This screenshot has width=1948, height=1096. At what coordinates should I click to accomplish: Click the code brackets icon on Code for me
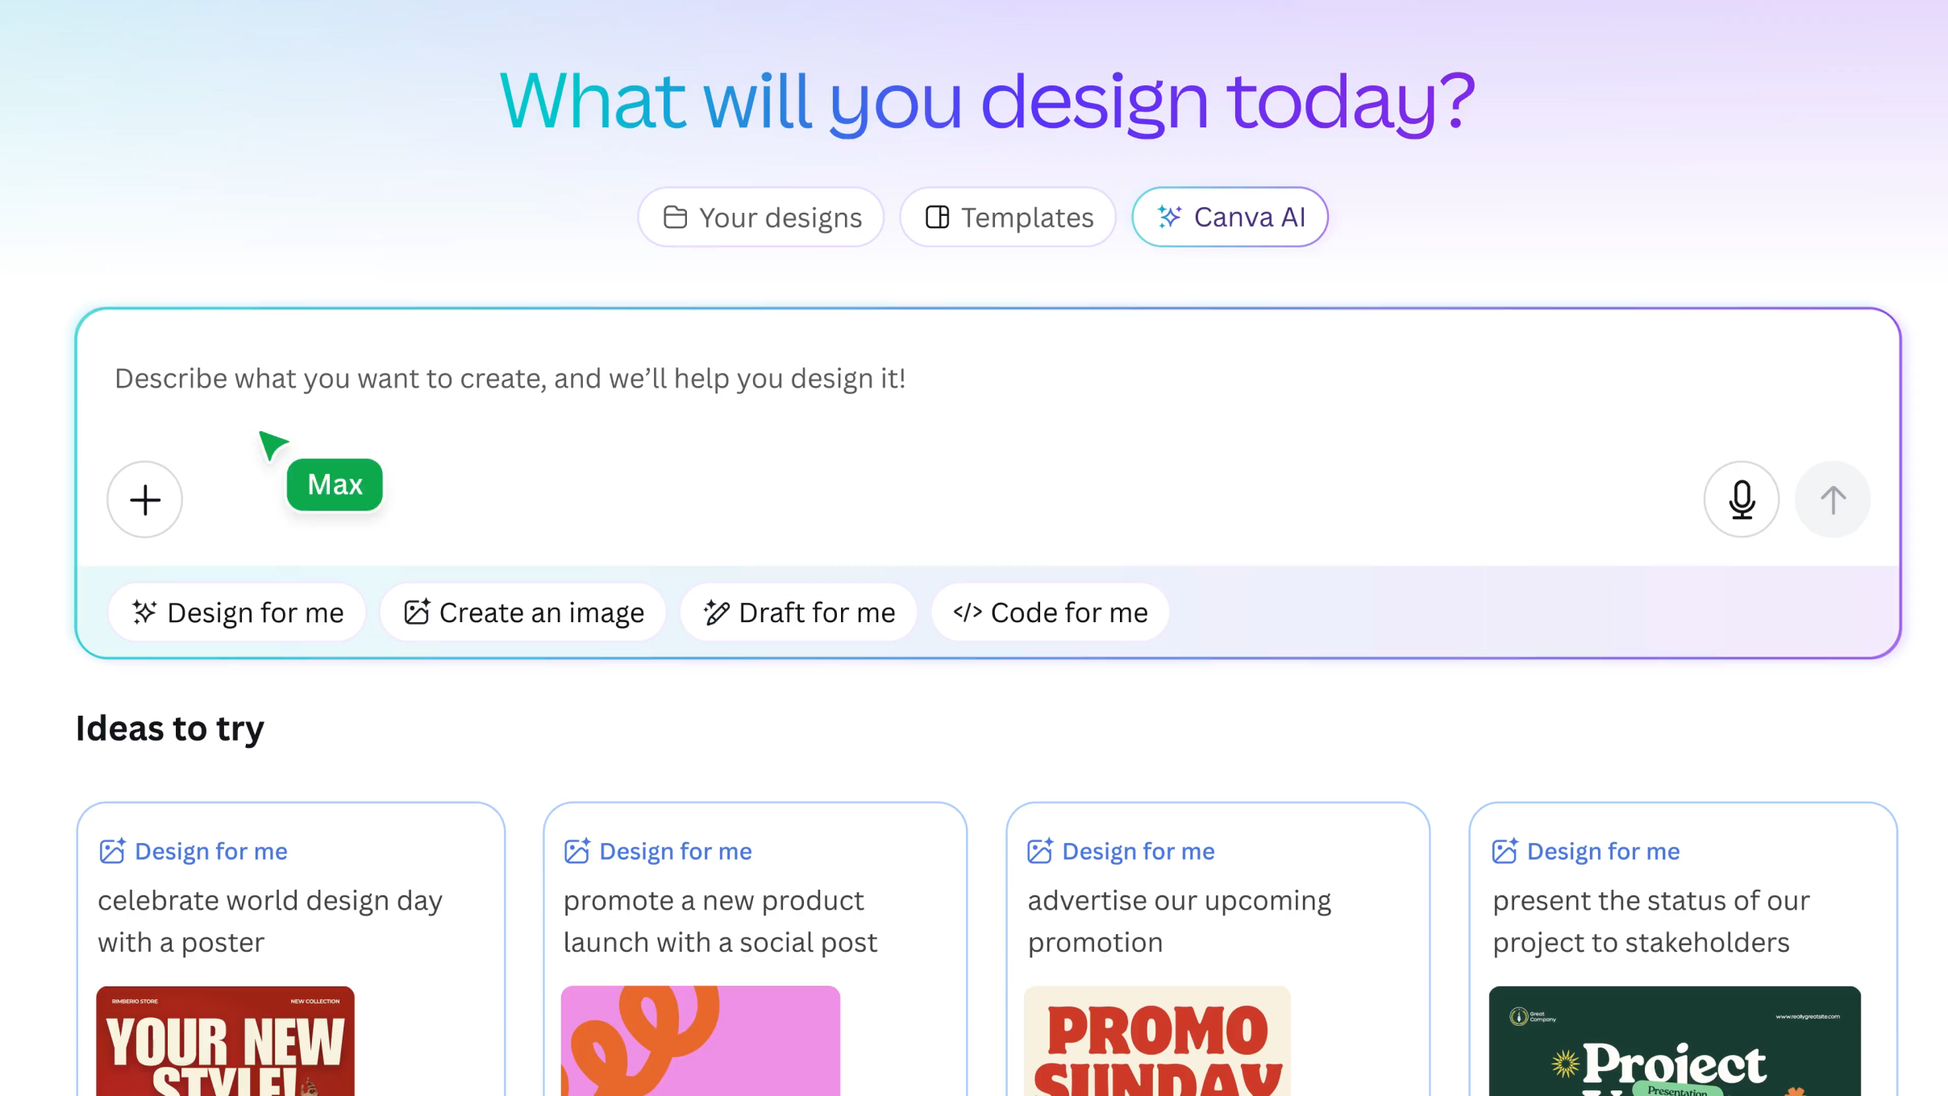click(969, 612)
